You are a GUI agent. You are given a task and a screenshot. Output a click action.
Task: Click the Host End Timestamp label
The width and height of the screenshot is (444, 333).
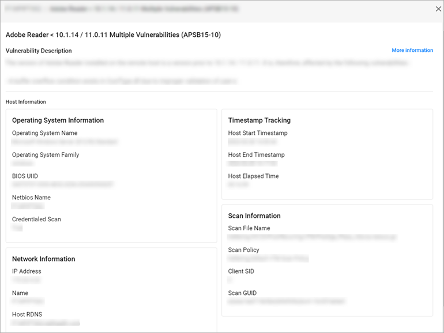[x=256, y=155]
